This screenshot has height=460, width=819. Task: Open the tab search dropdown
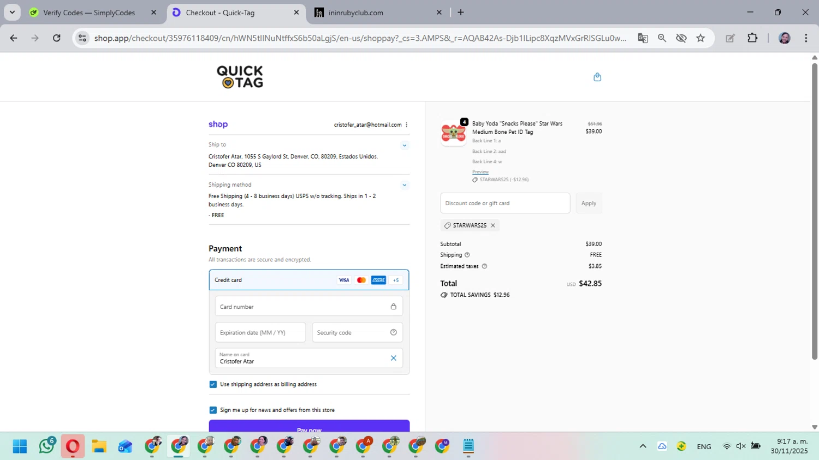point(12,13)
